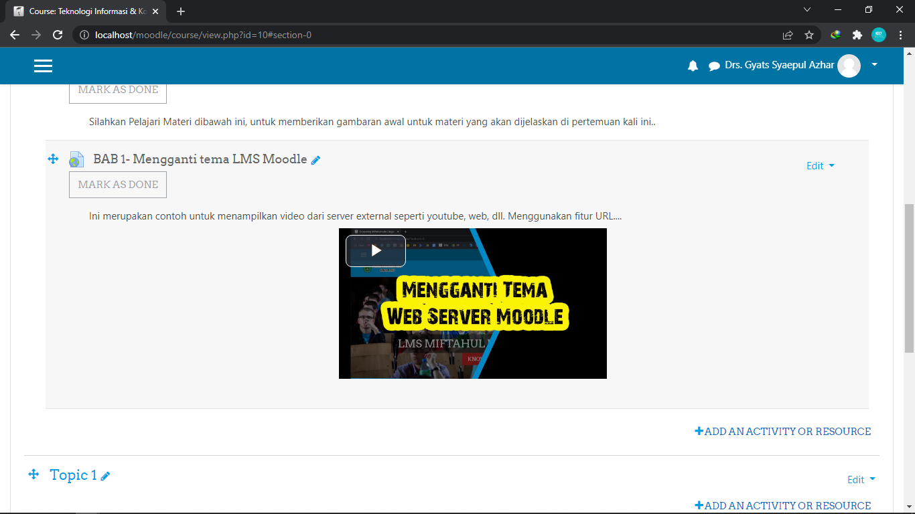Open the teal Chrome profile icon

pyautogui.click(x=879, y=35)
